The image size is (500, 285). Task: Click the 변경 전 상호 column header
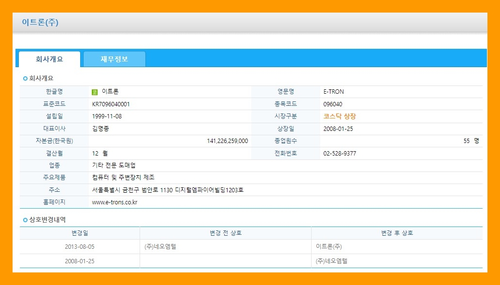point(226,233)
